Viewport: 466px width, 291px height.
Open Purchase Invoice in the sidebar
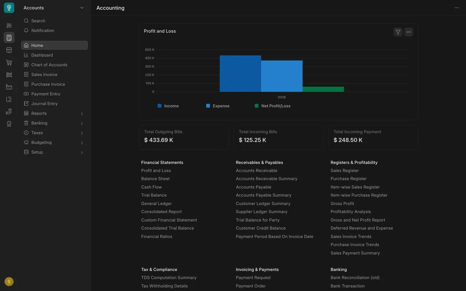click(55, 84)
